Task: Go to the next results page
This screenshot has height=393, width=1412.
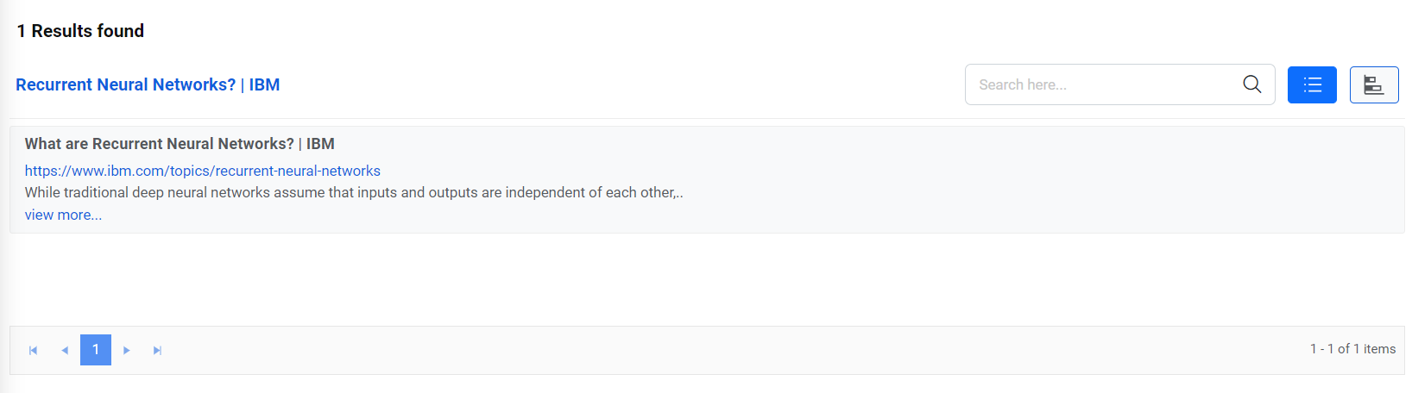Action: (127, 350)
